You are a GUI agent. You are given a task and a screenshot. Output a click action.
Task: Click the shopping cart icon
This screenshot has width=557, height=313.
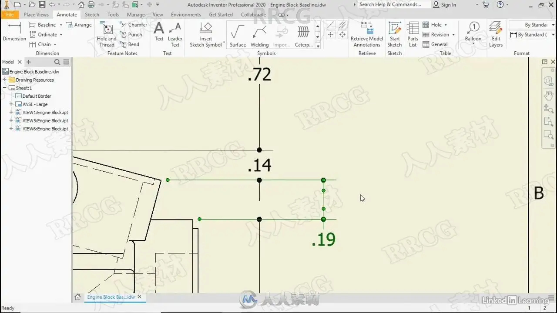pyautogui.click(x=486, y=5)
